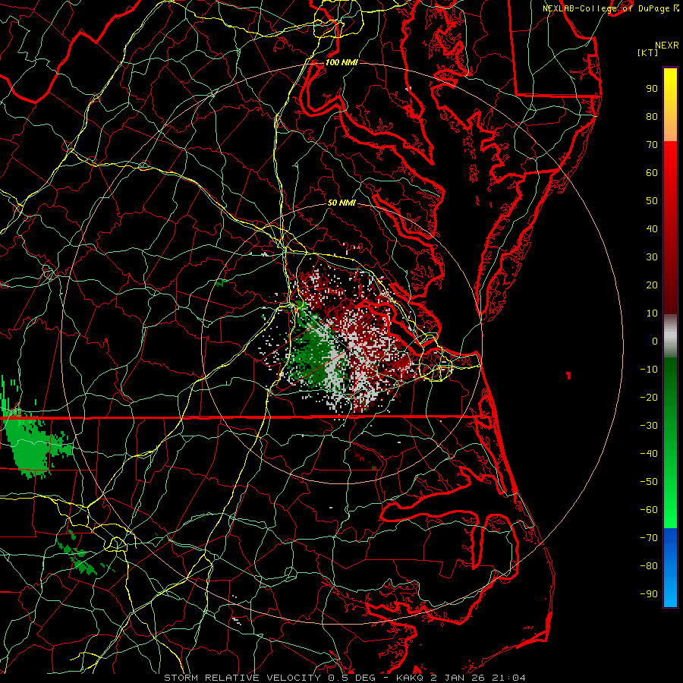
Task: Click the KAKQ radar site identifier
Action: pos(410,678)
